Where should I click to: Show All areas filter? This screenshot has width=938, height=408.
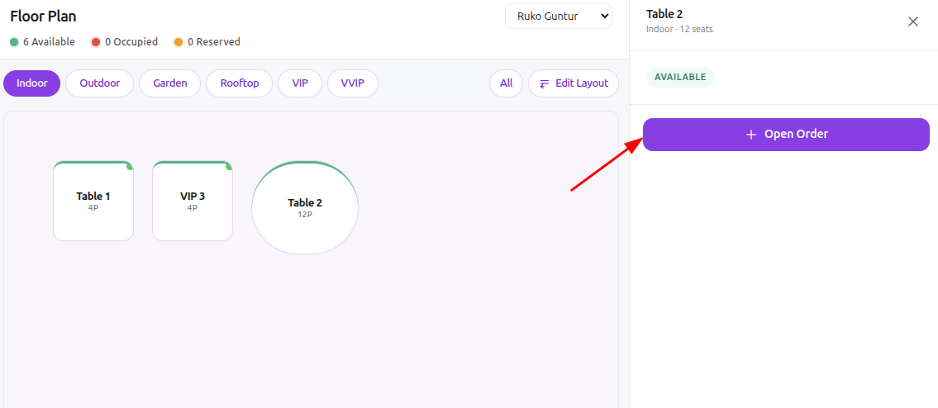[x=506, y=83]
